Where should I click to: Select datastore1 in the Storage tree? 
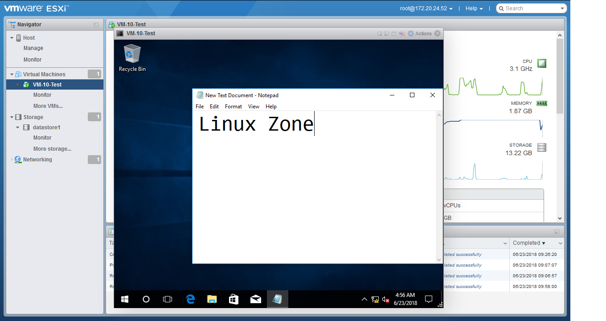[x=46, y=128]
